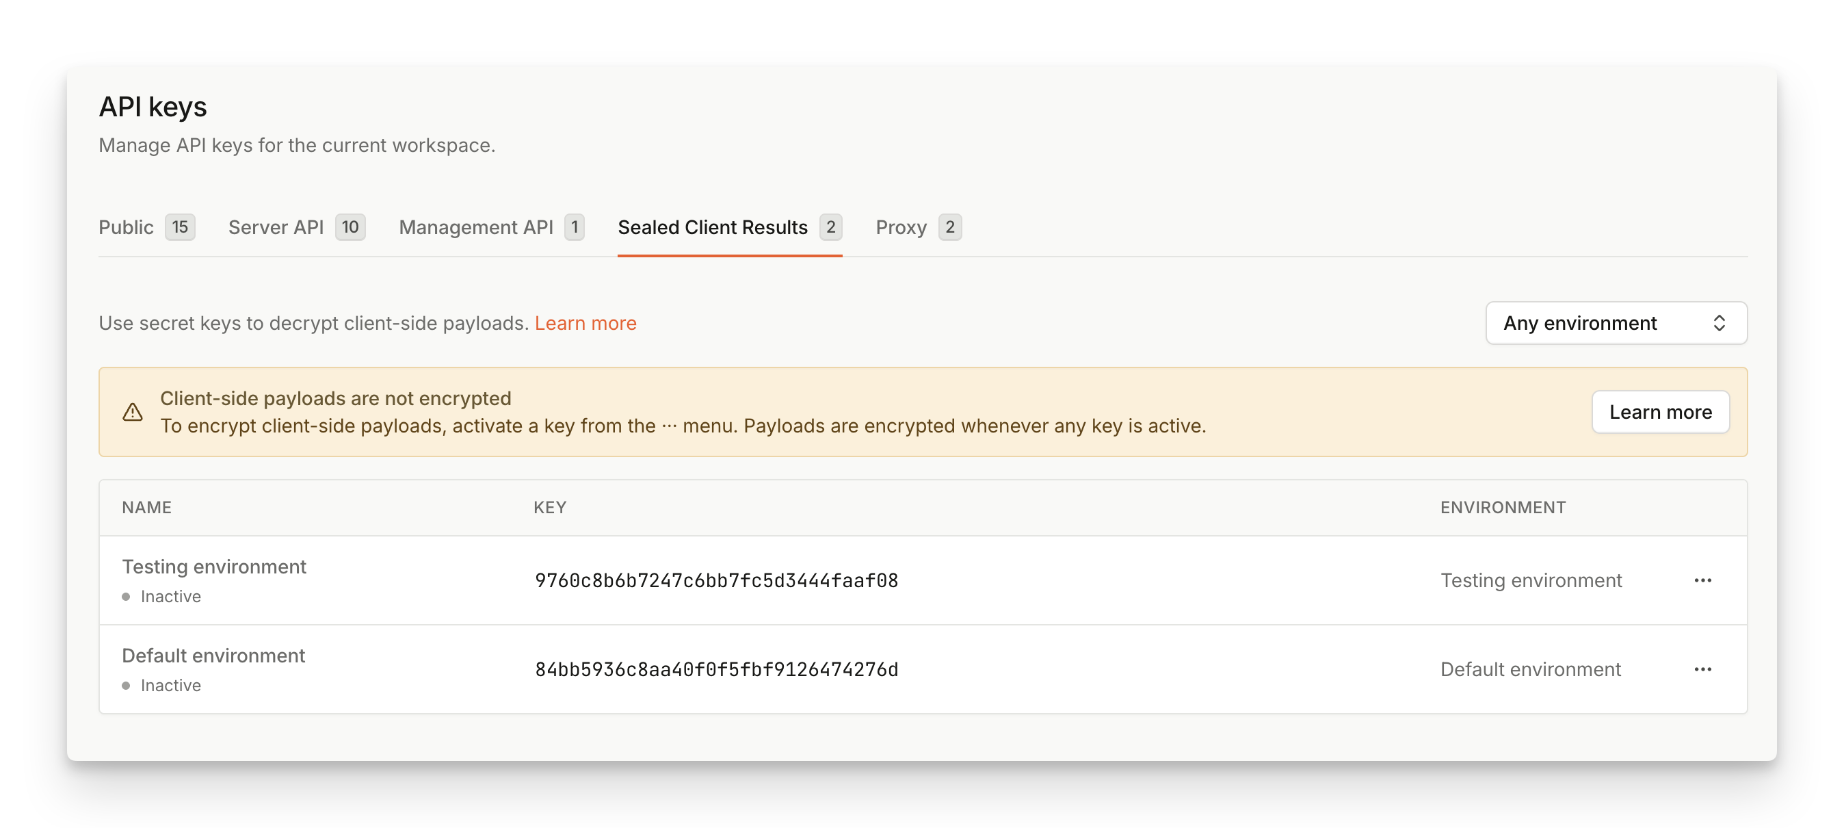1844x828 pixels.
Task: Click the Any environment dropdown chevron arrows
Action: (x=1719, y=323)
